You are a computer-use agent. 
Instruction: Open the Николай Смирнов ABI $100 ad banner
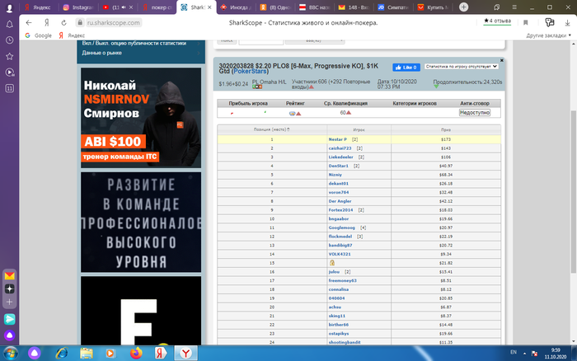[x=141, y=118]
